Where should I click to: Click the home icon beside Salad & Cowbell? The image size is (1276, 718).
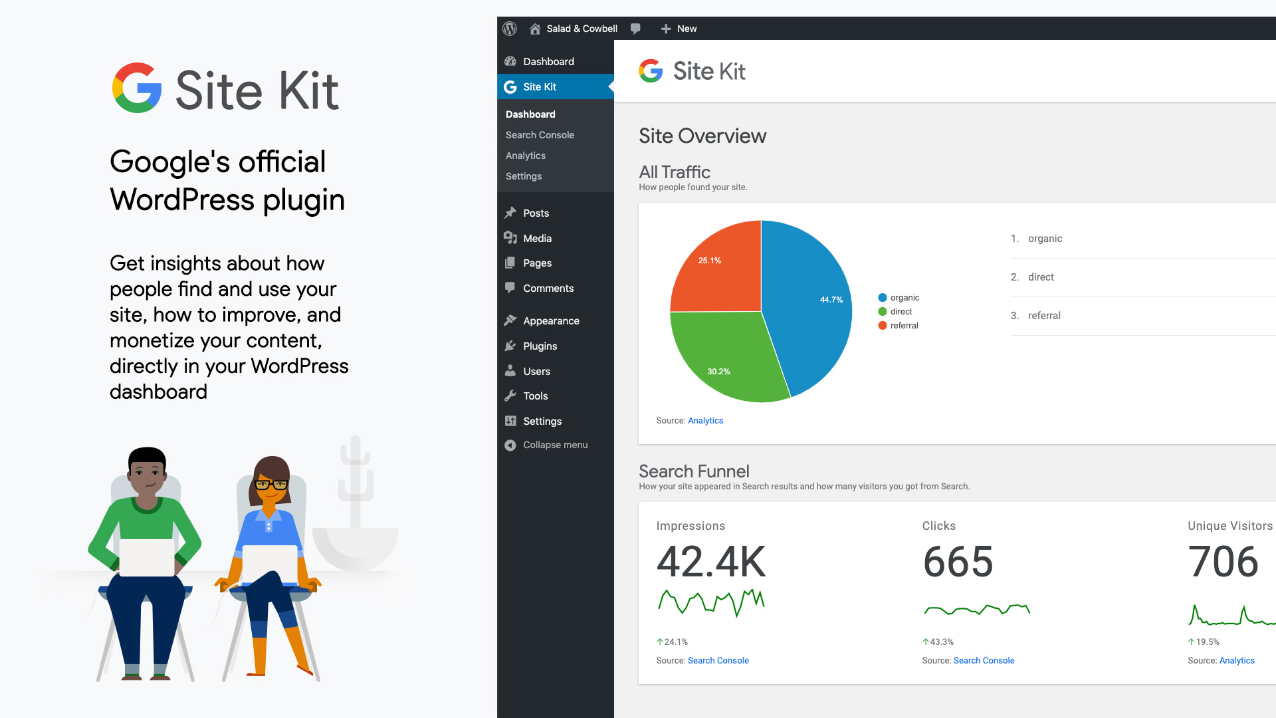coord(535,29)
